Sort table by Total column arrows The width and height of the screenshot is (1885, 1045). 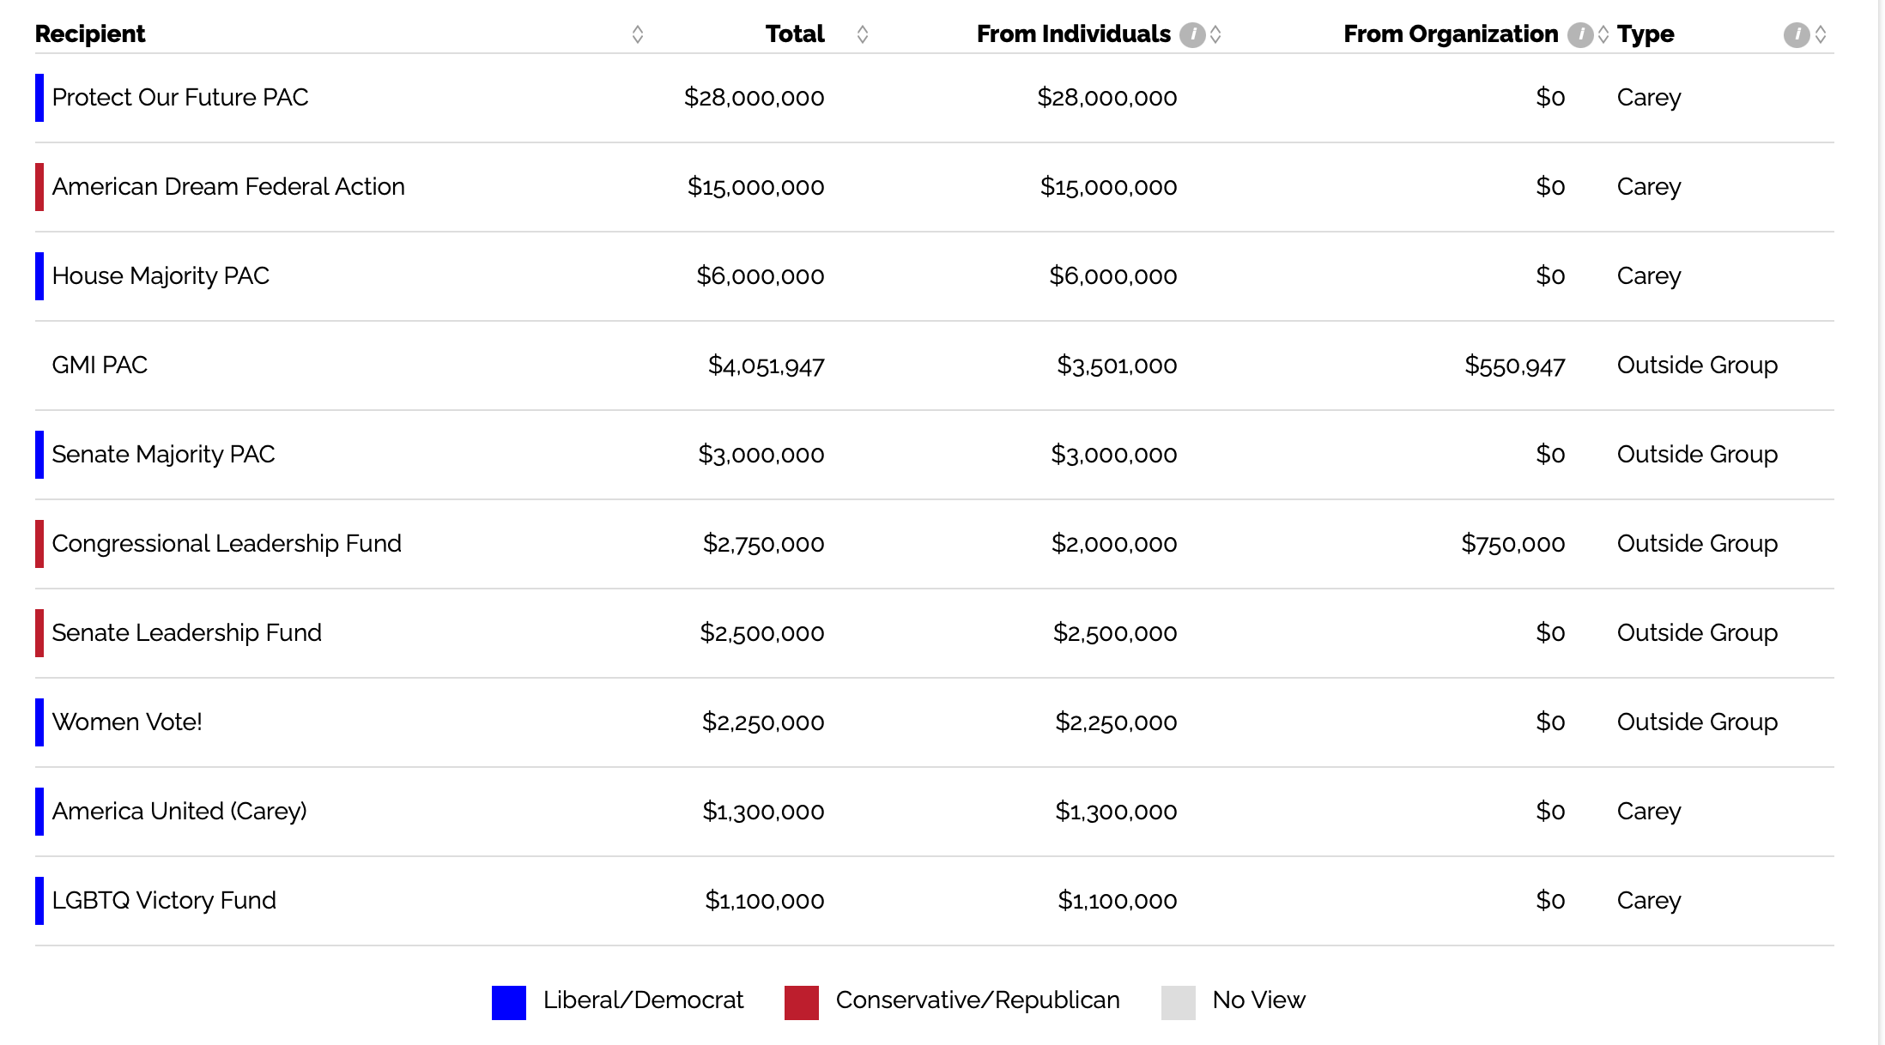863,35
